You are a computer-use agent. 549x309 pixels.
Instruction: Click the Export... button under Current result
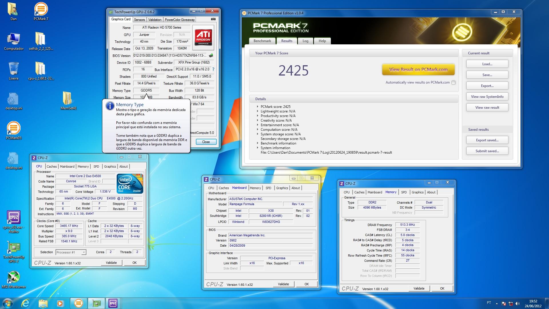(x=487, y=86)
